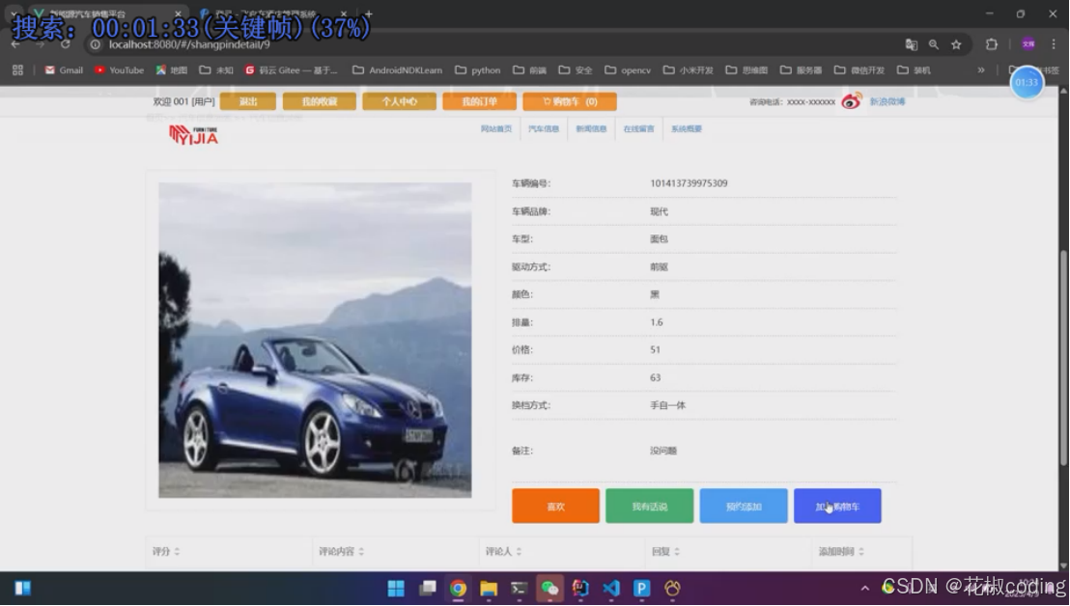
Task: Open the Gmail bookmark
Action: tap(64, 70)
